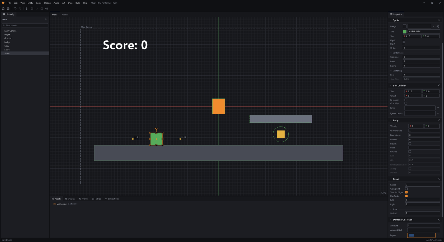Collapse the Stretching section

391,71
